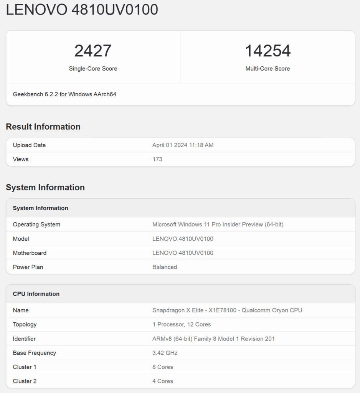Click the Motherboard row label
Viewport: 360px width, 393px height.
30,253
